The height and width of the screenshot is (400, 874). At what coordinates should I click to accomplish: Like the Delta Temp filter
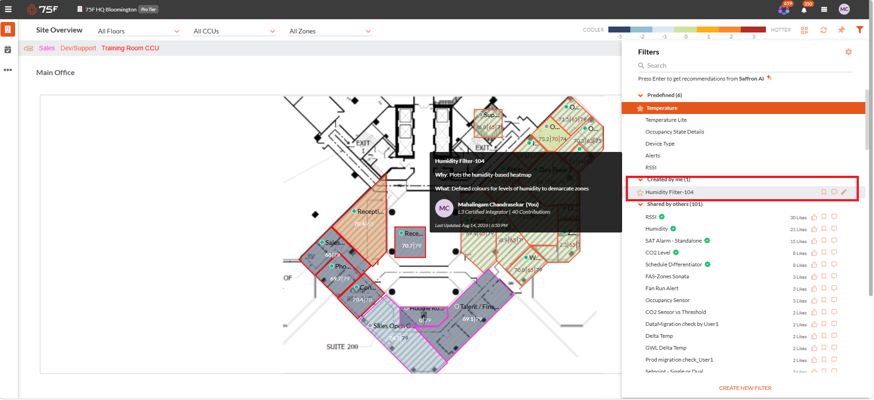(814, 336)
